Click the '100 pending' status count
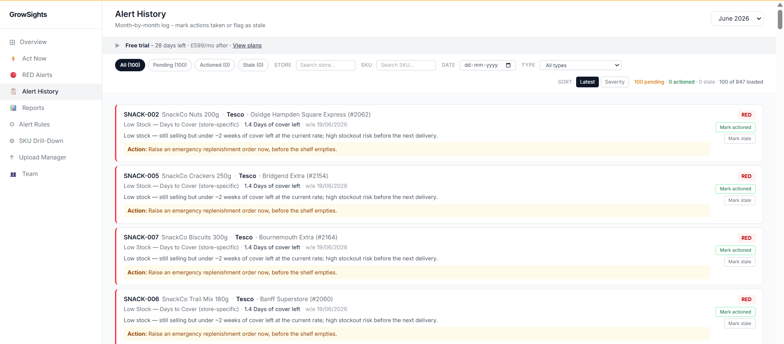784x344 pixels. 649,82
